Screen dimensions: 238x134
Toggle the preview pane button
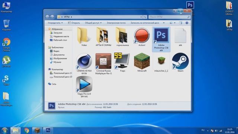(x=180, y=23)
